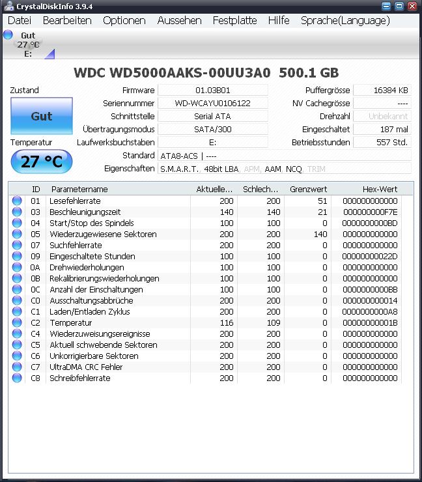Click status orb for Lesefehlerrate row
The height and width of the screenshot is (482, 422).
[17, 201]
